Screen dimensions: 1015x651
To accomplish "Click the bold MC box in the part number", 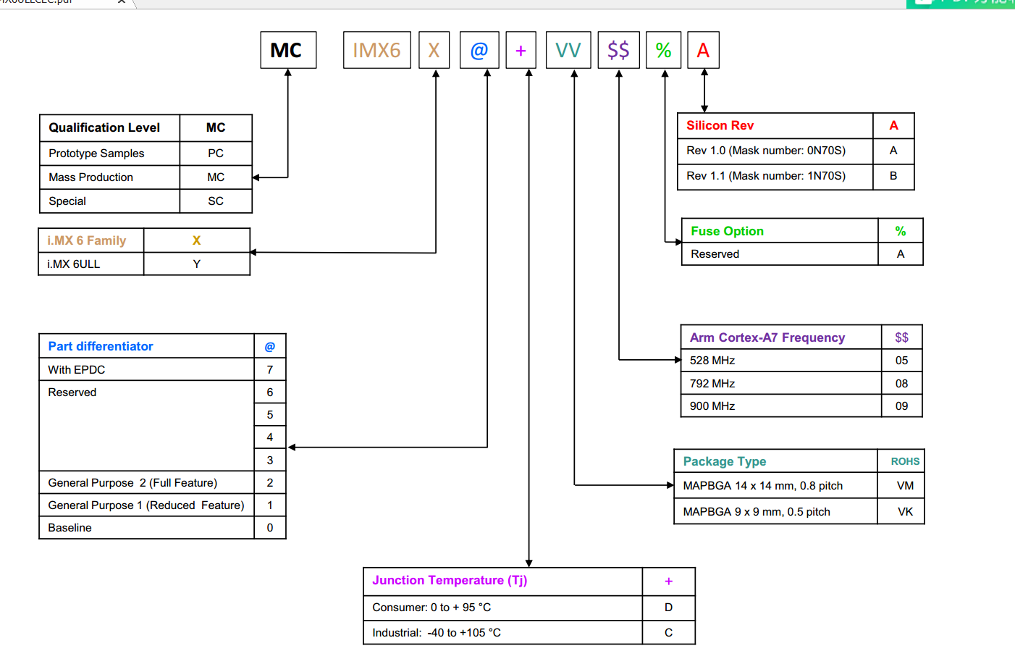I will pos(288,50).
